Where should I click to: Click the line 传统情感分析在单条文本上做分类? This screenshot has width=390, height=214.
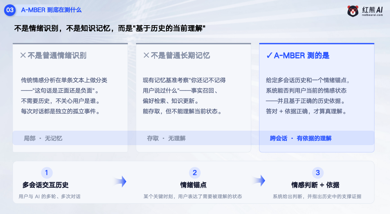[64, 80]
